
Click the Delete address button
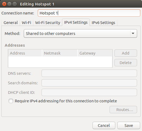[x=126, y=63]
